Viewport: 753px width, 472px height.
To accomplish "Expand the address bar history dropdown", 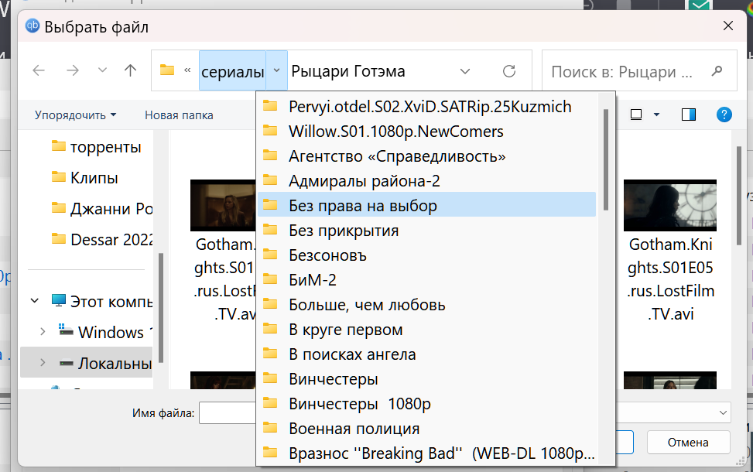I will [x=465, y=71].
